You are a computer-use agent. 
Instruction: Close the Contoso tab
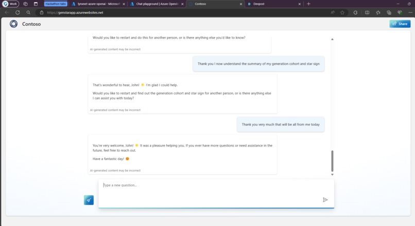(x=241, y=4)
